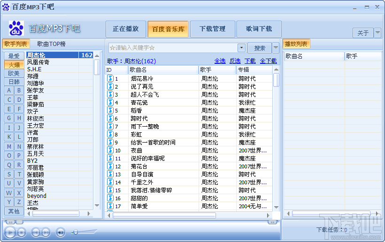Skip to the previous track
Viewport: 385px width, 242px height.
coord(36,232)
